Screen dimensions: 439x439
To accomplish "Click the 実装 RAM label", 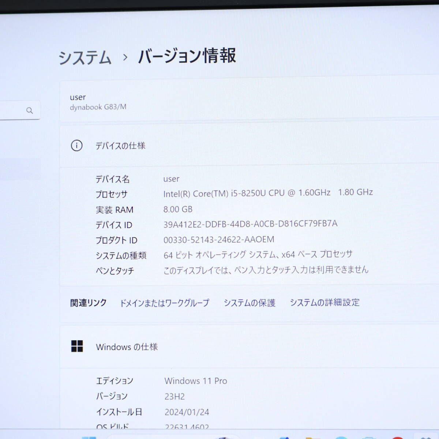I will (x=115, y=210).
